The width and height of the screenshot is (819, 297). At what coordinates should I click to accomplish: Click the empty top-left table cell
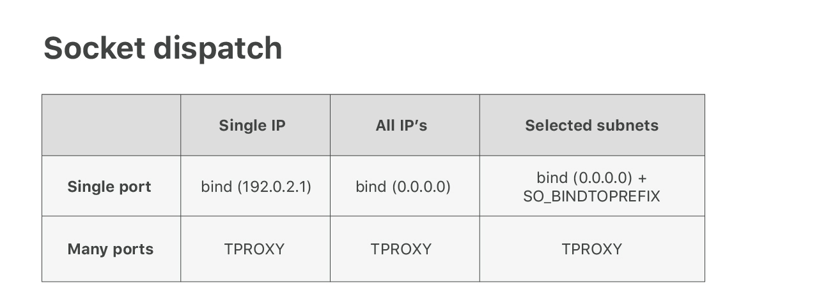click(x=111, y=125)
